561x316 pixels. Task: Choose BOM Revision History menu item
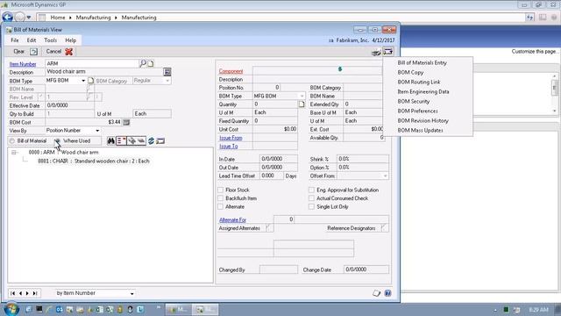pos(423,121)
